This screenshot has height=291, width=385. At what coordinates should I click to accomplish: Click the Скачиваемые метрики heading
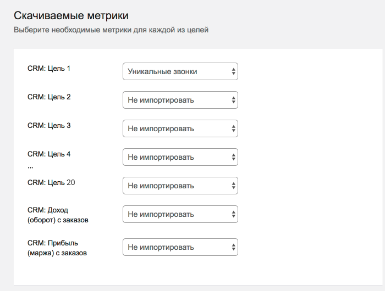pyautogui.click(x=74, y=15)
